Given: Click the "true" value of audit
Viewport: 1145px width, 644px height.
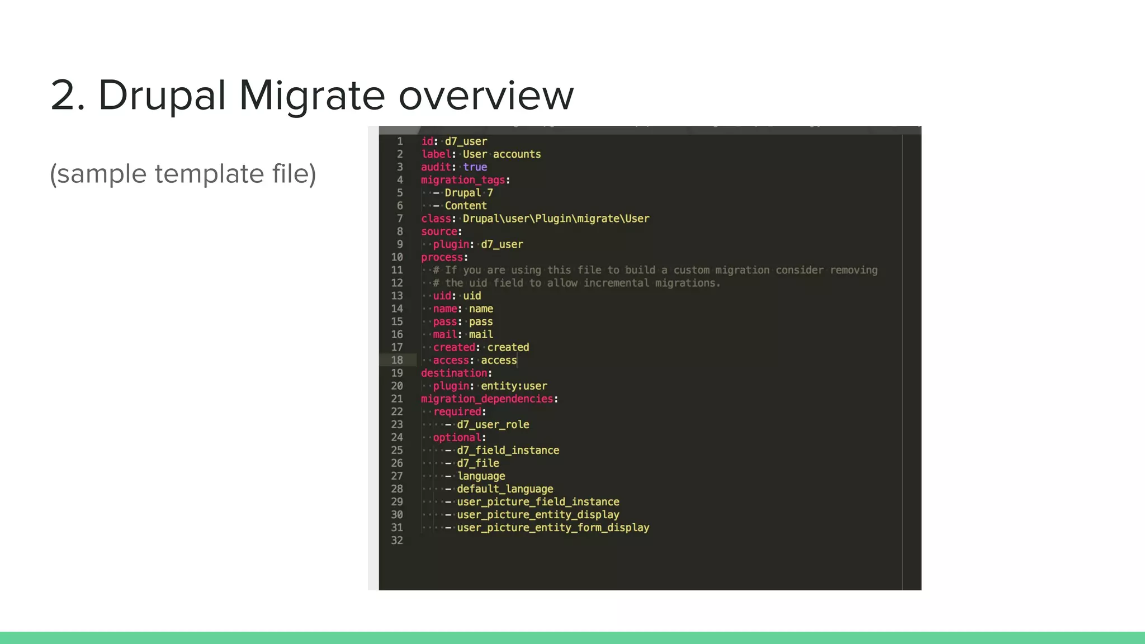Looking at the screenshot, I should click(x=475, y=167).
